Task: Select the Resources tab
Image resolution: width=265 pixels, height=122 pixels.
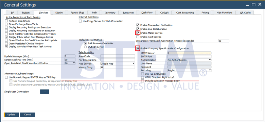Action: coord(128,13)
